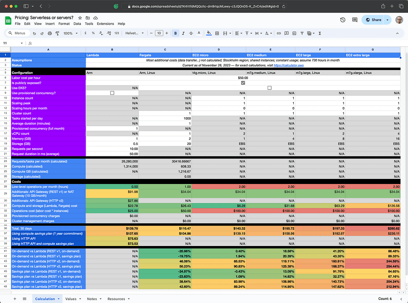This screenshot has height=303, width=408.
Task: Toggle 'Use provisioned concurrency?' checkbox
Action: 112,93
